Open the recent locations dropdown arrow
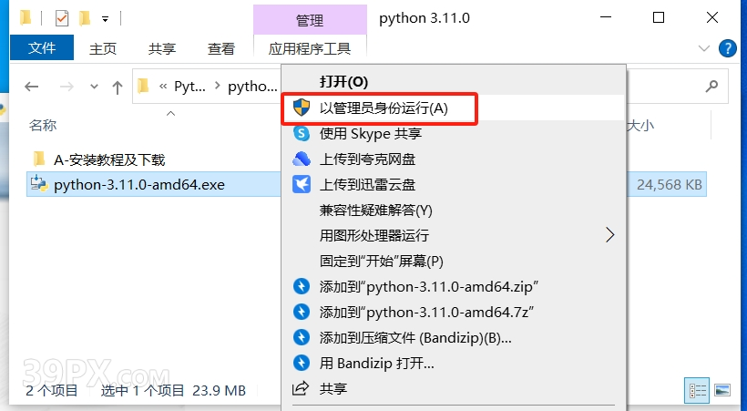Screen dimensions: 747x411 (x=94, y=87)
